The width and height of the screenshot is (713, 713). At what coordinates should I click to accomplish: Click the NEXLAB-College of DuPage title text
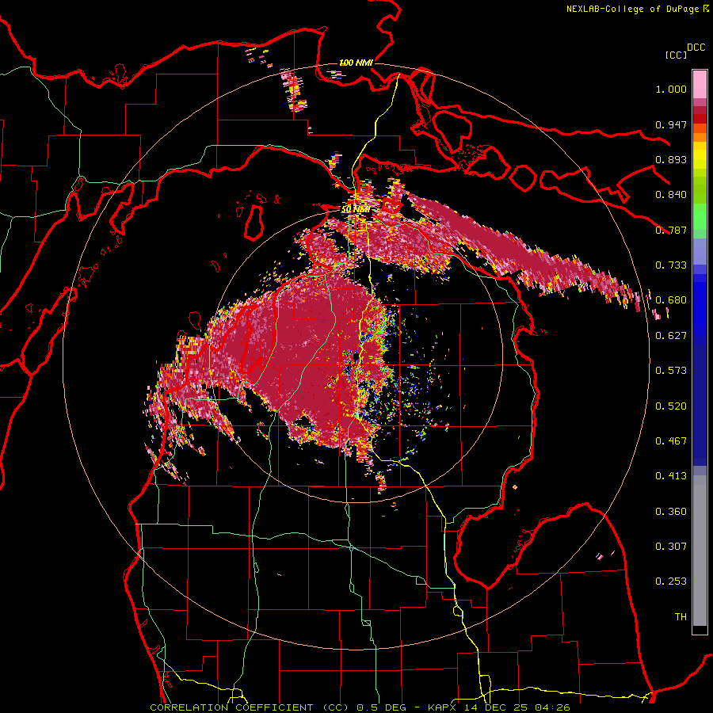click(632, 9)
